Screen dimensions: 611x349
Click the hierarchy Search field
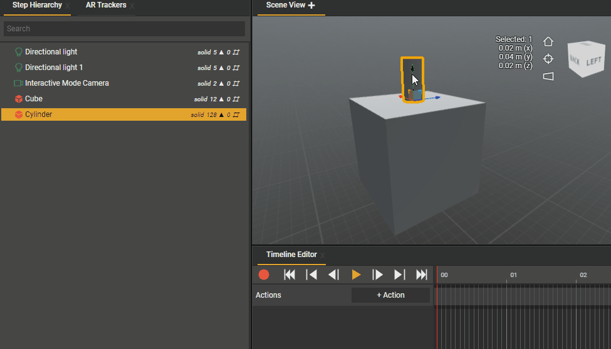tap(124, 29)
